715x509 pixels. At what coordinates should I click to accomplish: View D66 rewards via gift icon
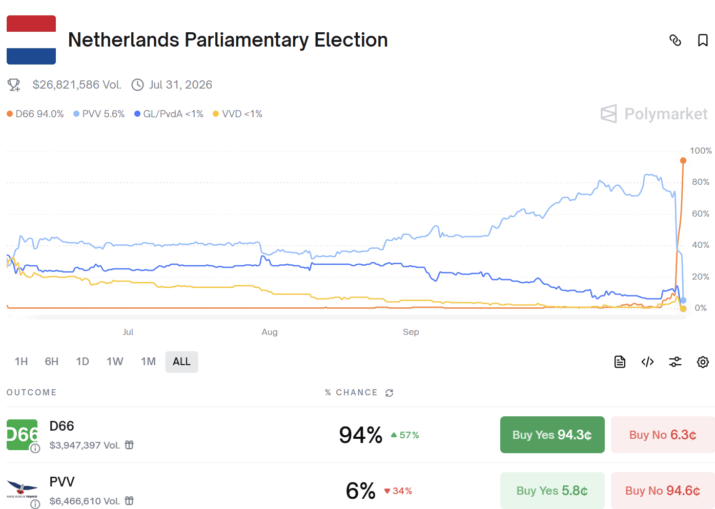tap(129, 445)
